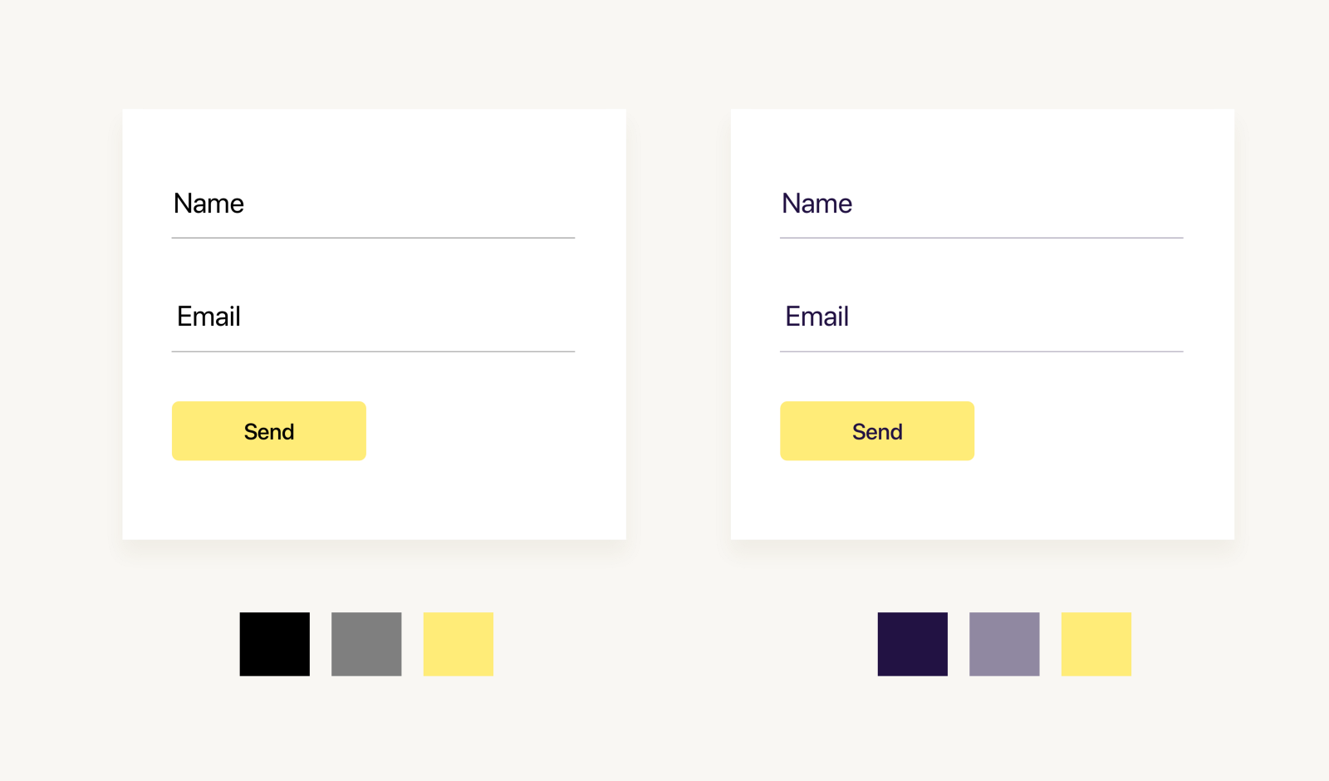The height and width of the screenshot is (781, 1329).
Task: Select the medium gray color swatch
Action: point(366,644)
